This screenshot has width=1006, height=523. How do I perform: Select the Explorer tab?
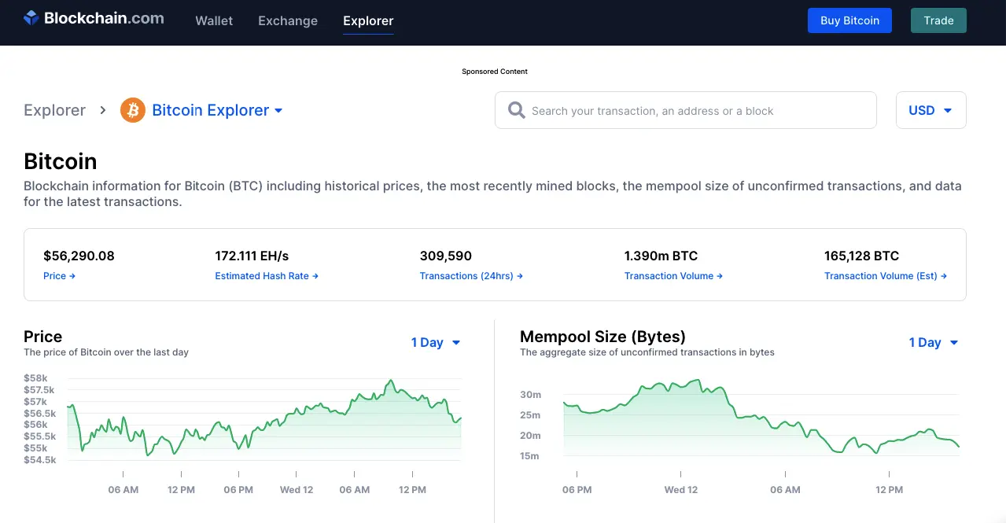click(368, 20)
